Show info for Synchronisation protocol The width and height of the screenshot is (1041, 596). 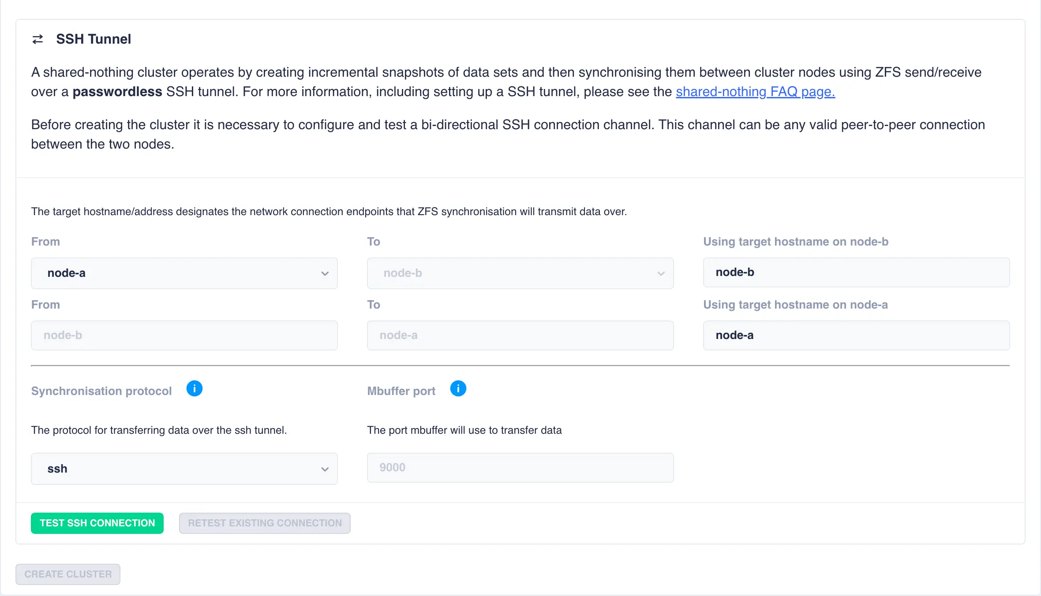pos(194,389)
